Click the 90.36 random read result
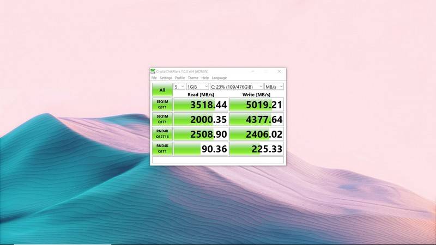 (x=201, y=149)
